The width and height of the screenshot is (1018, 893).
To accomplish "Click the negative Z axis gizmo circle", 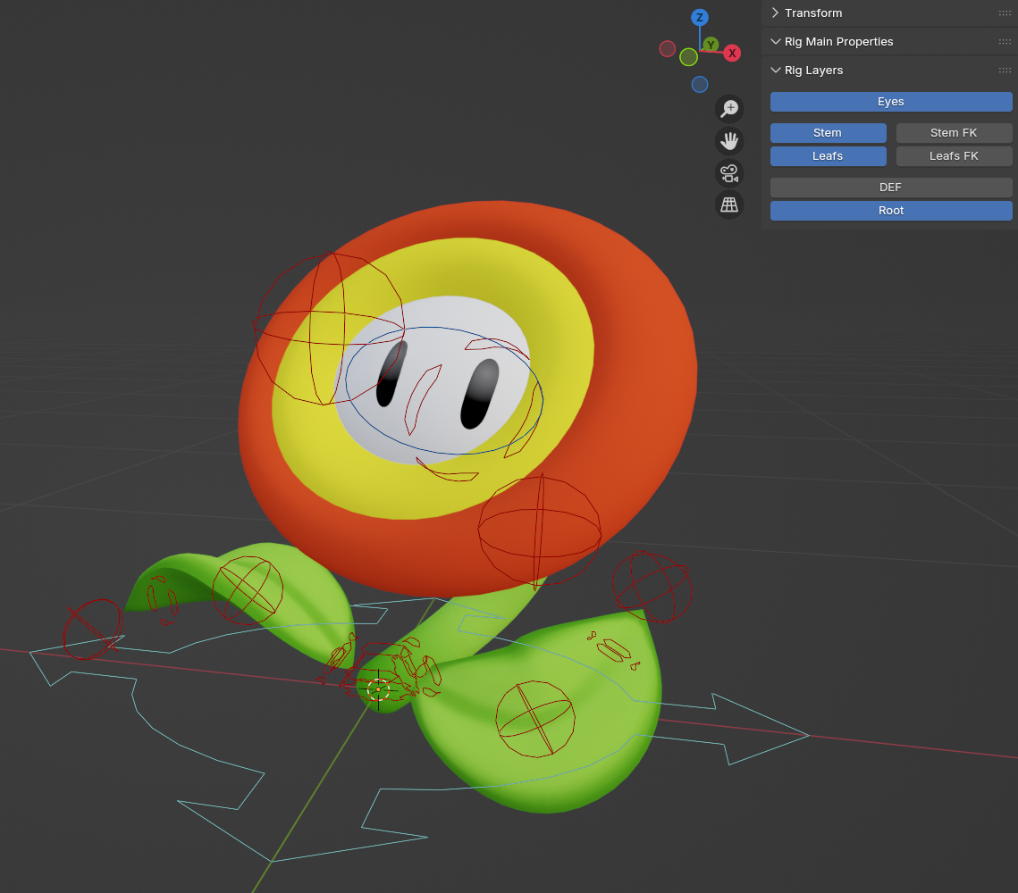I will coord(699,84).
